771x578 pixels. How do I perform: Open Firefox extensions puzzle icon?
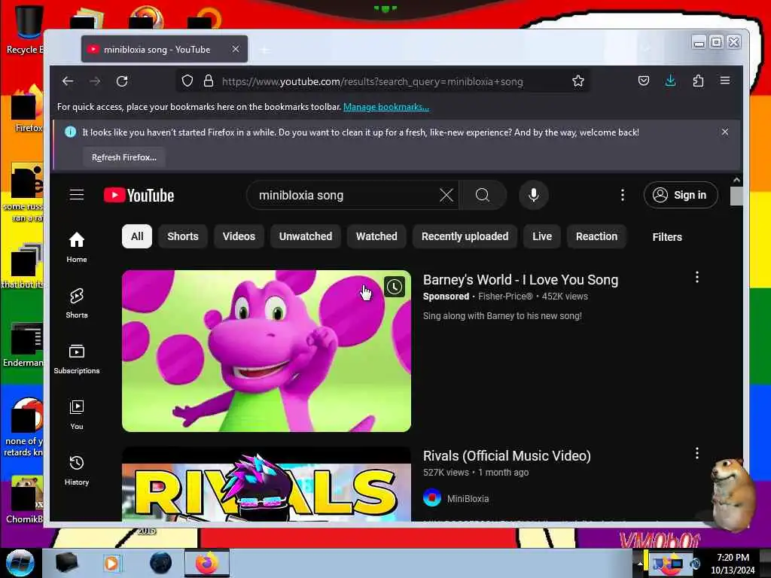pos(698,81)
